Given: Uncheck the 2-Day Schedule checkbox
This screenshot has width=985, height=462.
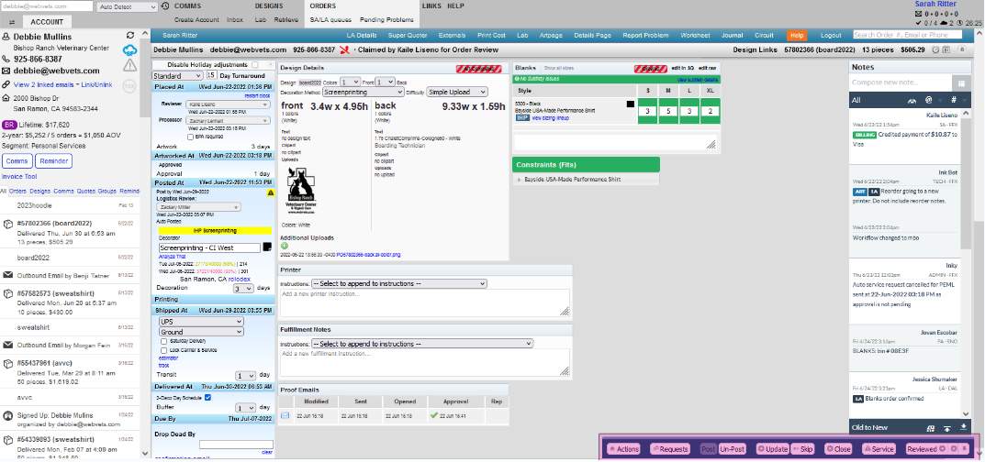Looking at the screenshot, I should (208, 397).
